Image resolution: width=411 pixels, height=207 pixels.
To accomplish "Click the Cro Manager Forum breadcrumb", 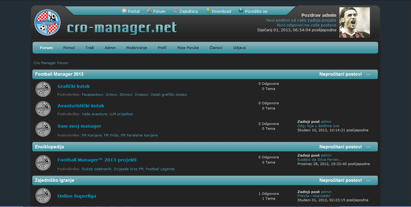I will (51, 63).
